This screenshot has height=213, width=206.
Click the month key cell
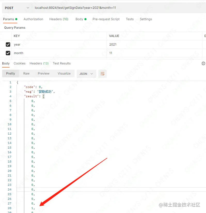[x=59, y=53]
